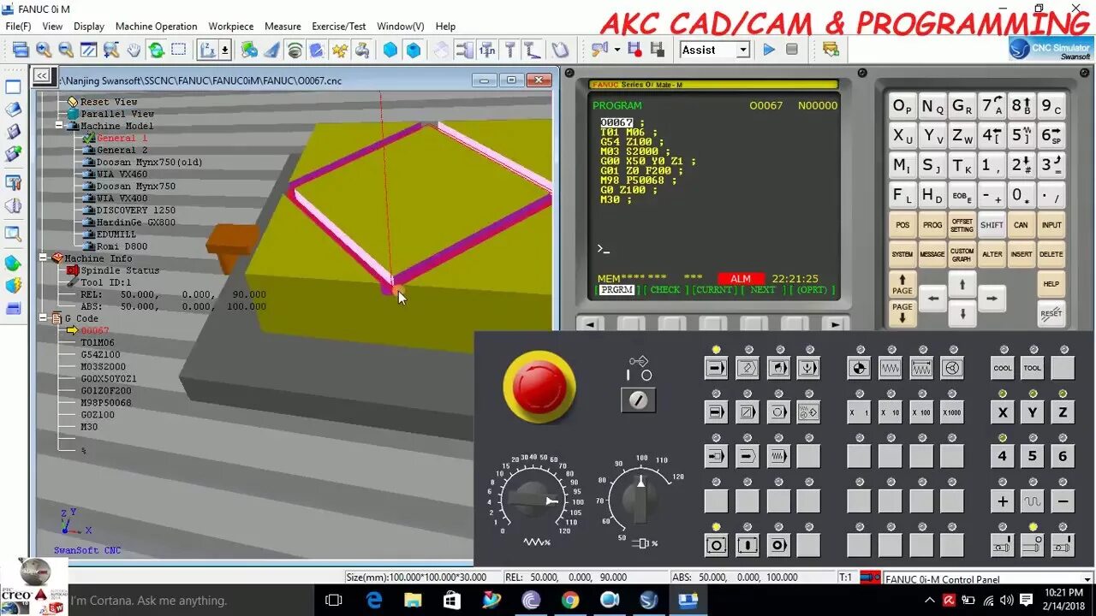Open the view axis dropdown arrow in toolbar
1096x616 pixels.
click(225, 50)
